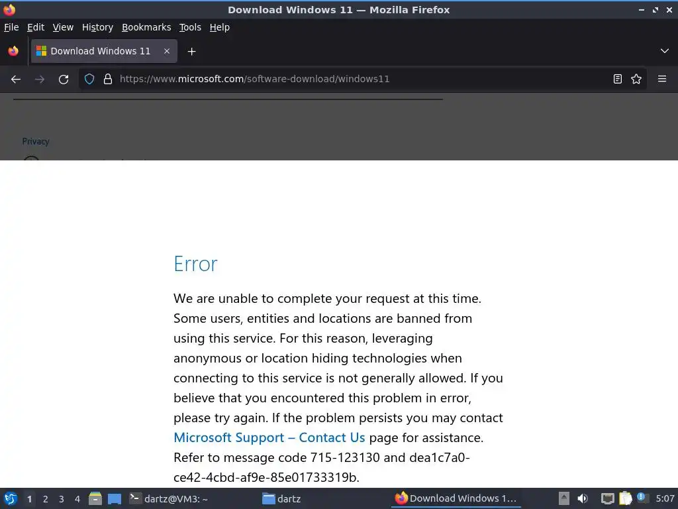Click the Privacy link
678x509 pixels.
pyautogui.click(x=36, y=142)
